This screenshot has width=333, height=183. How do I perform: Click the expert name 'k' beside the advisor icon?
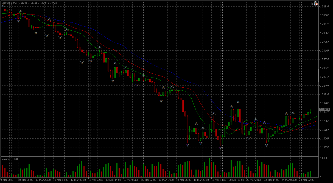point(312,4)
